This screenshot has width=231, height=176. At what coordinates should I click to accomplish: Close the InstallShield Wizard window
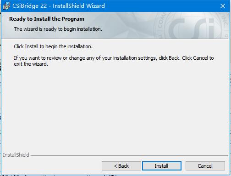223,6
